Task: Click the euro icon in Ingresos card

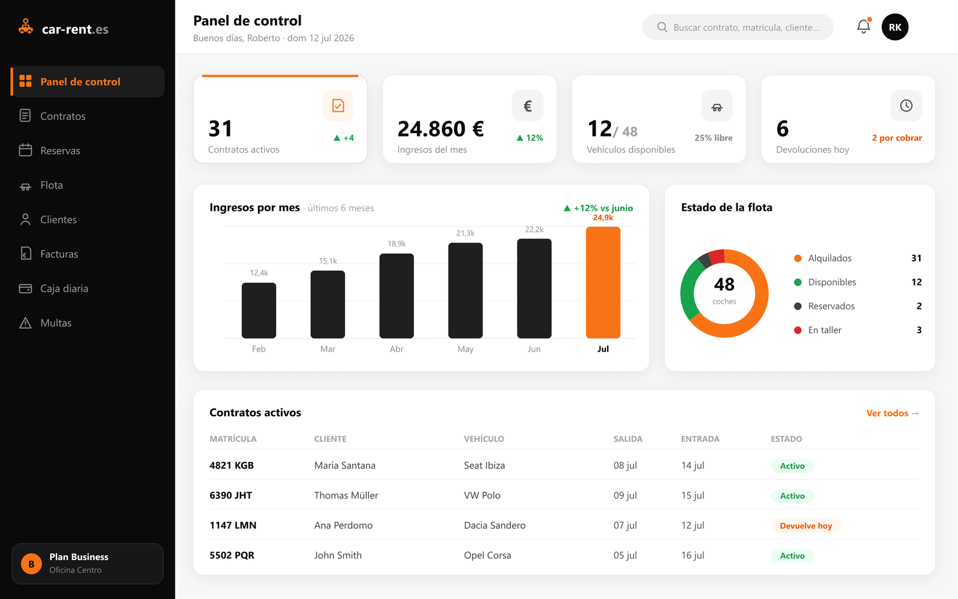Action: point(527,106)
